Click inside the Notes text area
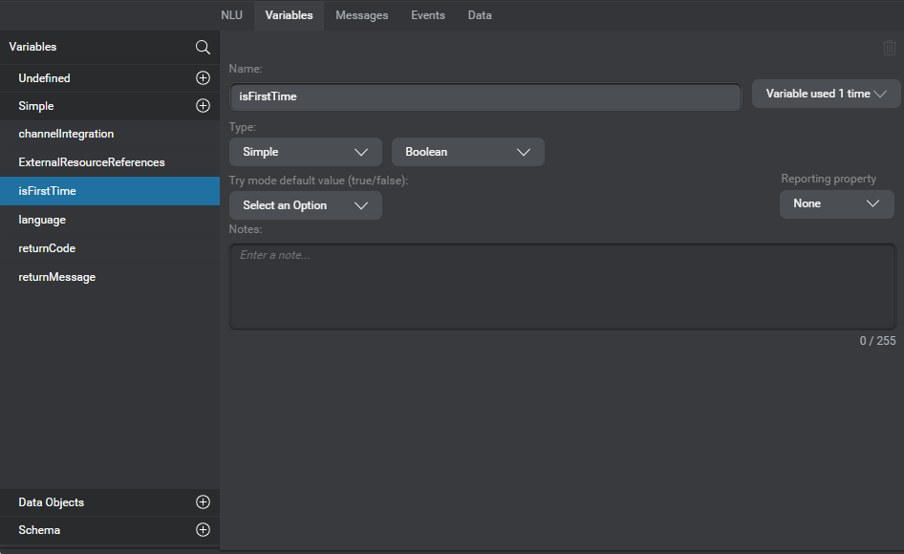The width and height of the screenshot is (904, 554). point(562,287)
